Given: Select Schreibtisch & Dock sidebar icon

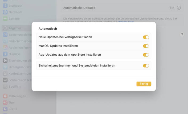Looking at the screenshot, I should point(5,80).
